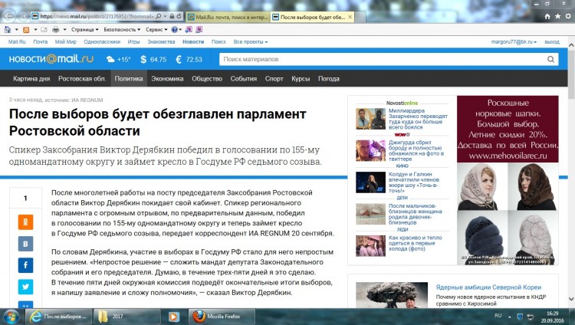Open thumbnail for Колдун и Галкин story
575x325 pixels.
point(370,182)
